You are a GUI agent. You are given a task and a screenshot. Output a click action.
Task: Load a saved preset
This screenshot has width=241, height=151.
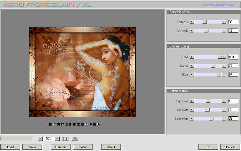pos(10,147)
